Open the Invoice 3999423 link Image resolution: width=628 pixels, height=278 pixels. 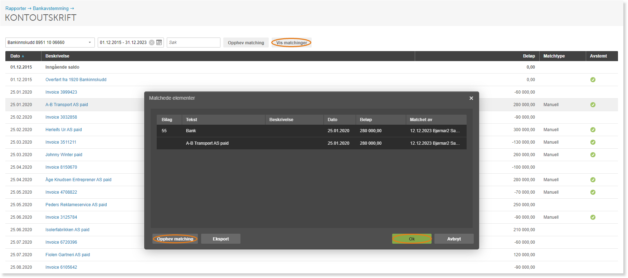click(61, 92)
